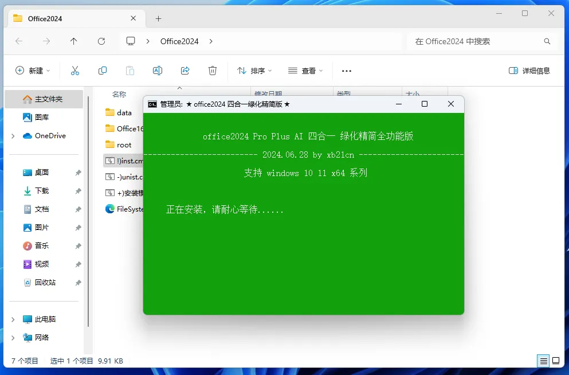Refresh the Office2024 folder view
The width and height of the screenshot is (569, 375).
pos(101,41)
